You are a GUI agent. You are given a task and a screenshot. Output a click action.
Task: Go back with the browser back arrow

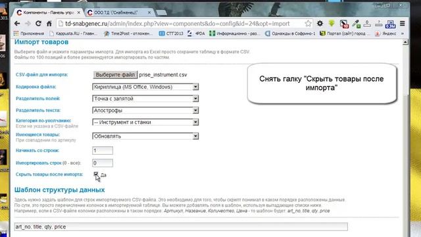tap(17, 24)
